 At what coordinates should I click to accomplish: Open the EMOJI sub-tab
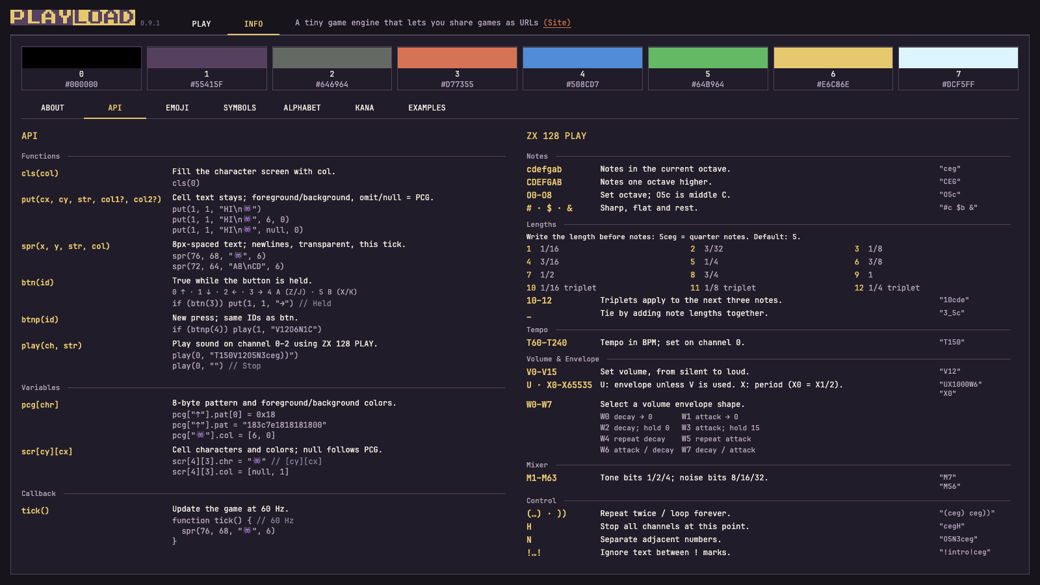click(x=177, y=108)
